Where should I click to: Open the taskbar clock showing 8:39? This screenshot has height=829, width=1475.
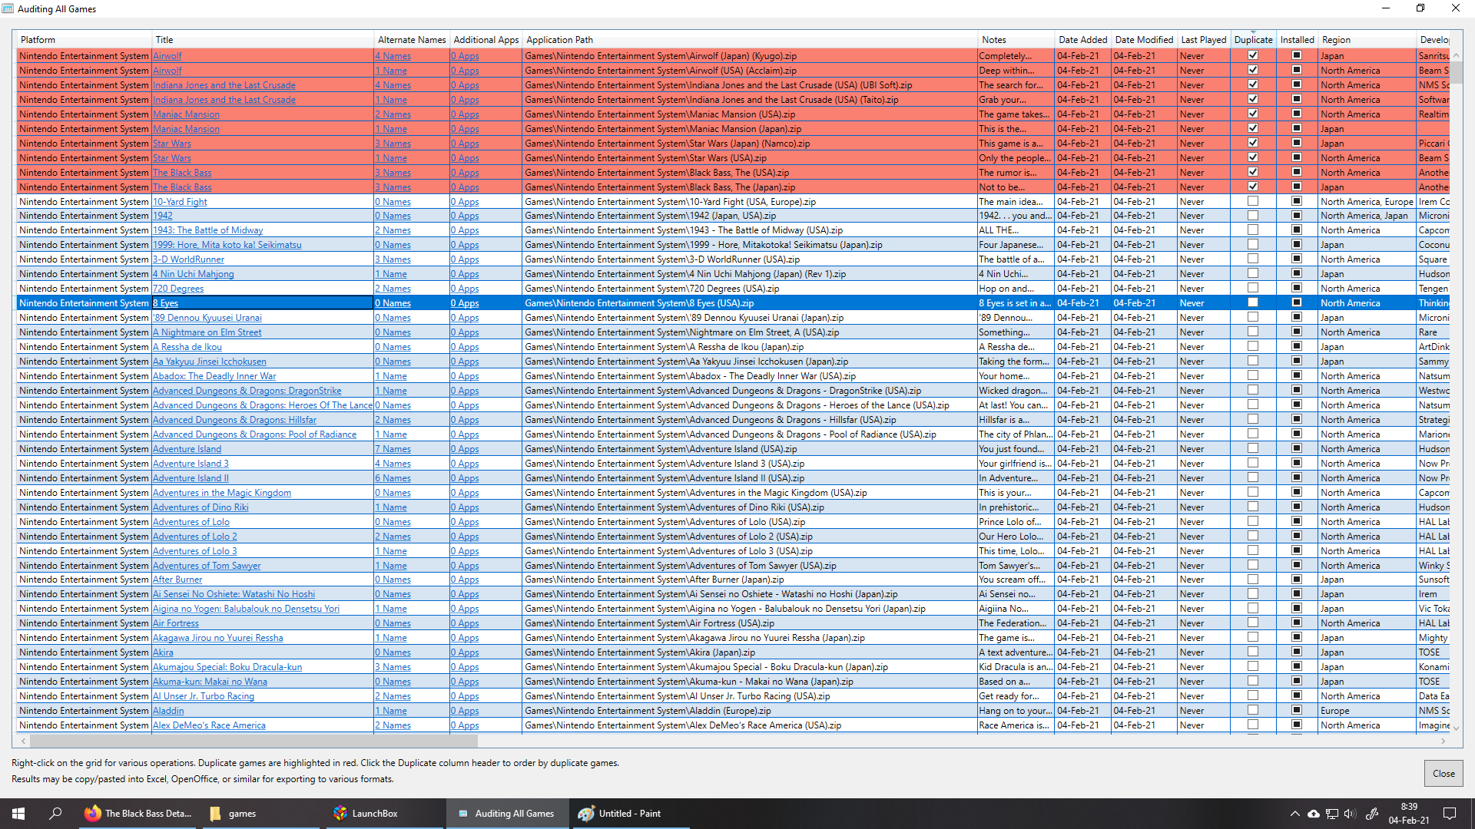(x=1409, y=814)
